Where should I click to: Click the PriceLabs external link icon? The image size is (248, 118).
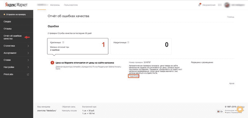click(x=28, y=74)
